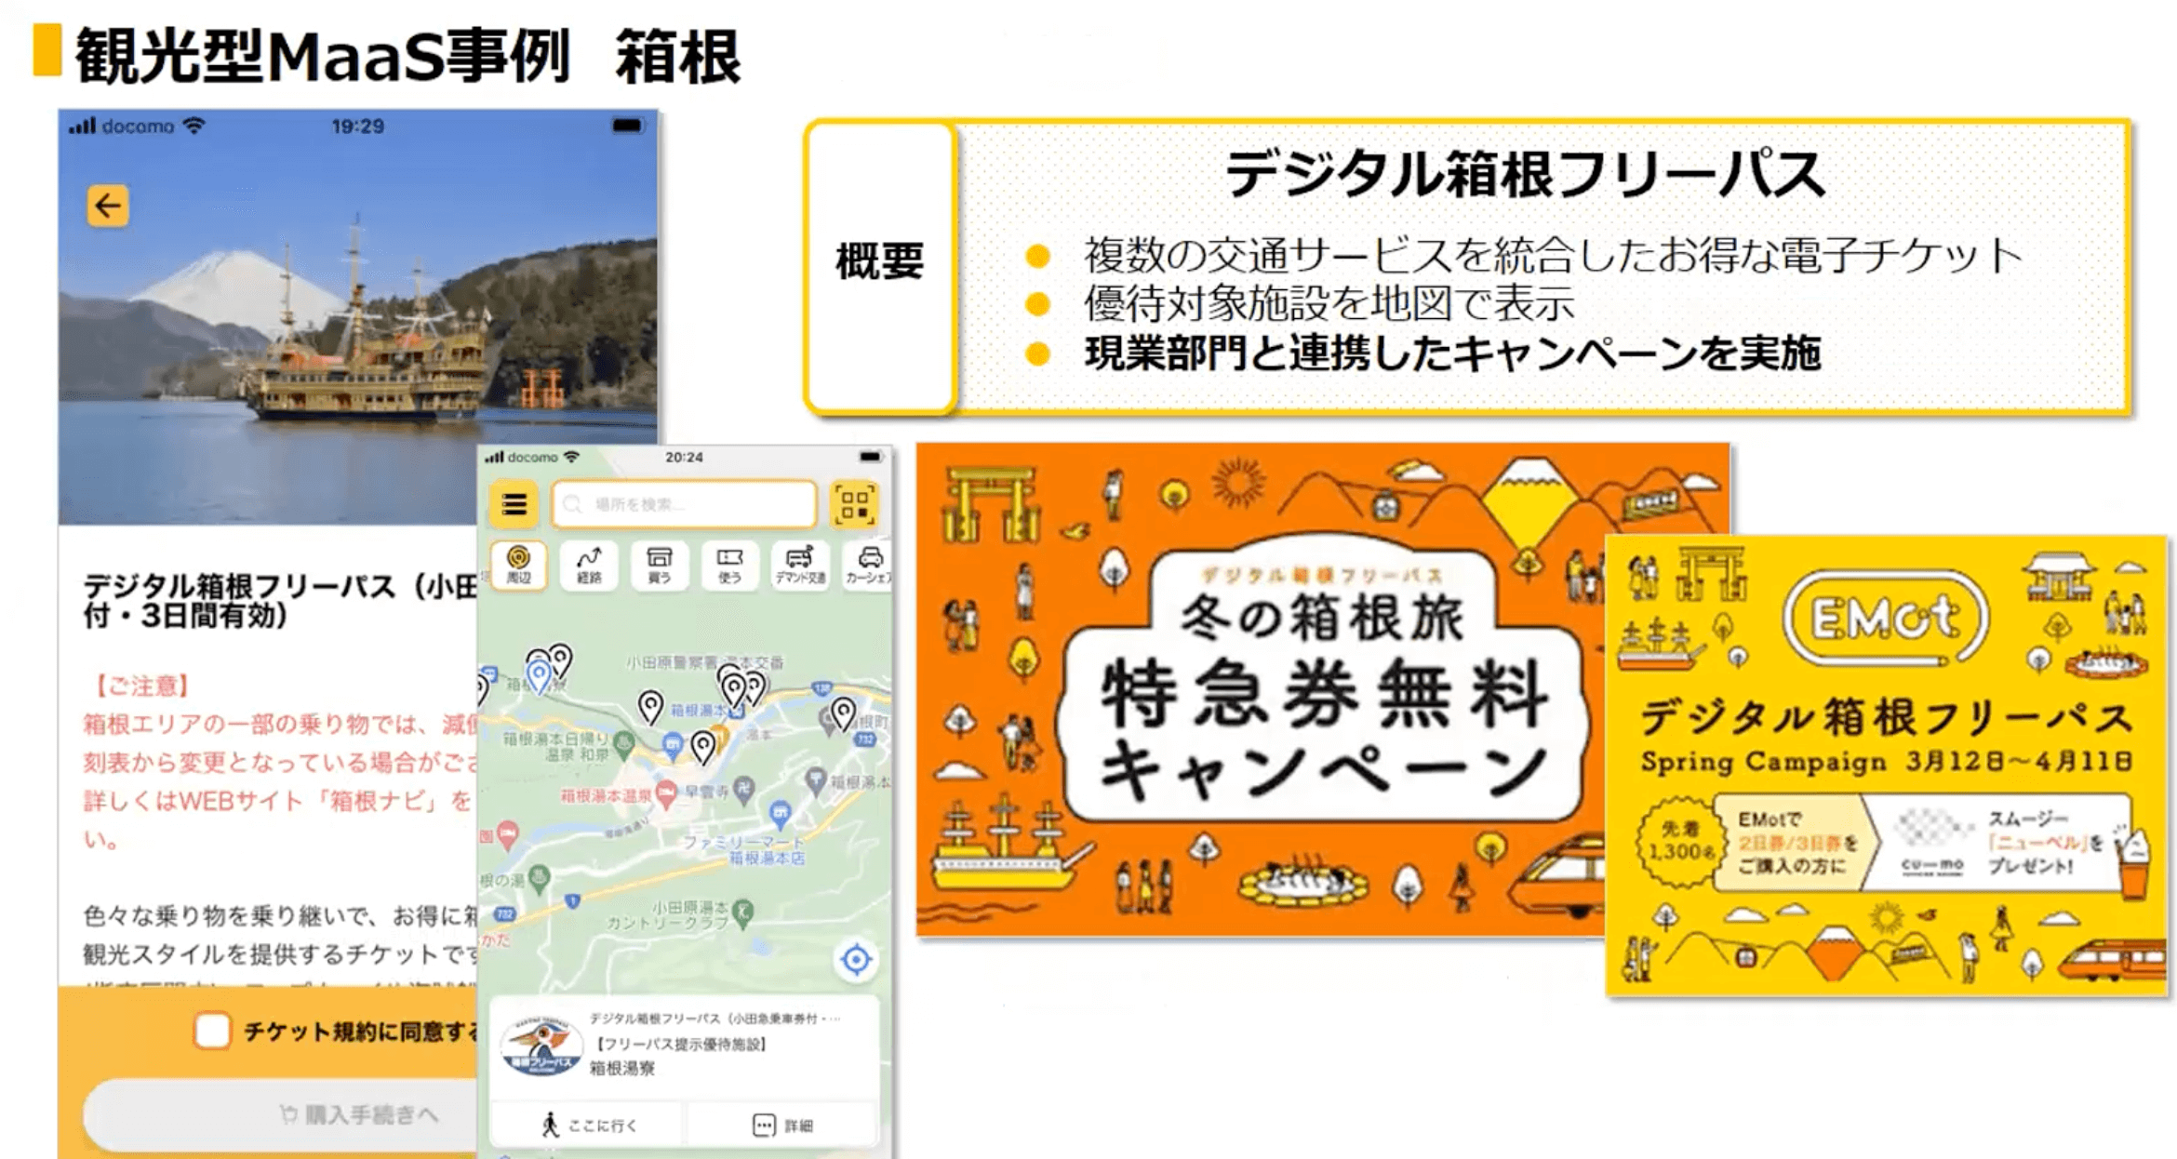Tap the blue selected map pin
Viewport: 2177px width, 1159px height.
coord(539,676)
